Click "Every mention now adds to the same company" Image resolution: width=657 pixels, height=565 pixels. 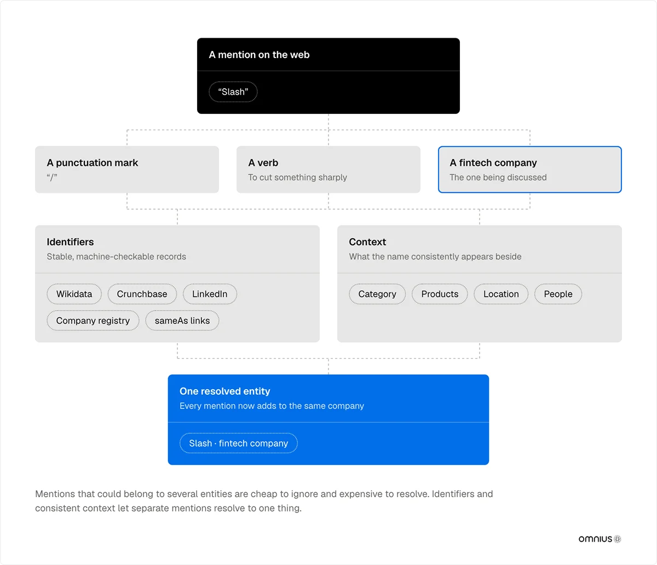tap(272, 406)
